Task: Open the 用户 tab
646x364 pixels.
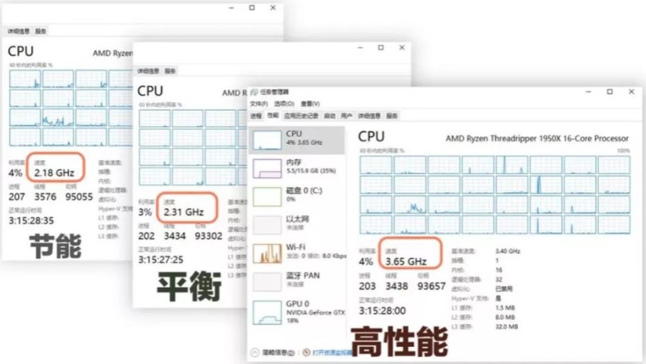Action: click(347, 116)
